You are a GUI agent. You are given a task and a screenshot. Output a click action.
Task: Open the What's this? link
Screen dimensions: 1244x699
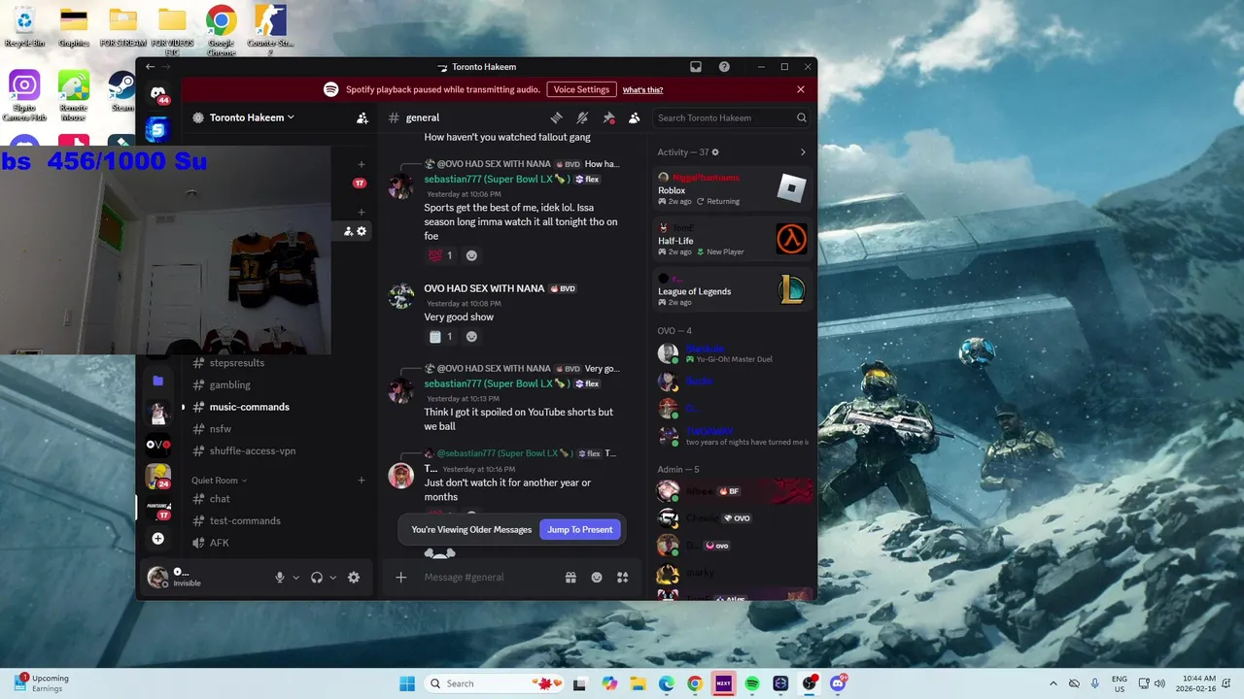(642, 89)
